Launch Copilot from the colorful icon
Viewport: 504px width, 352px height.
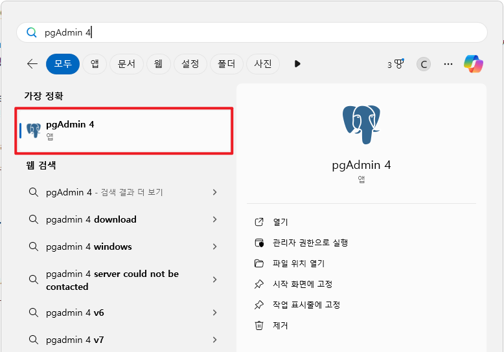[x=474, y=64]
